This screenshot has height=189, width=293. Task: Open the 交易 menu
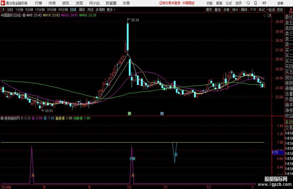(x=126, y=3)
